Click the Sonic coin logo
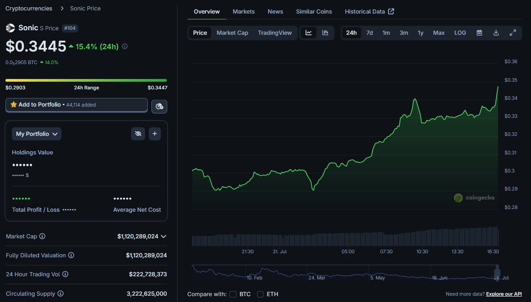Screen dimensions: 531x302 pos(10,28)
